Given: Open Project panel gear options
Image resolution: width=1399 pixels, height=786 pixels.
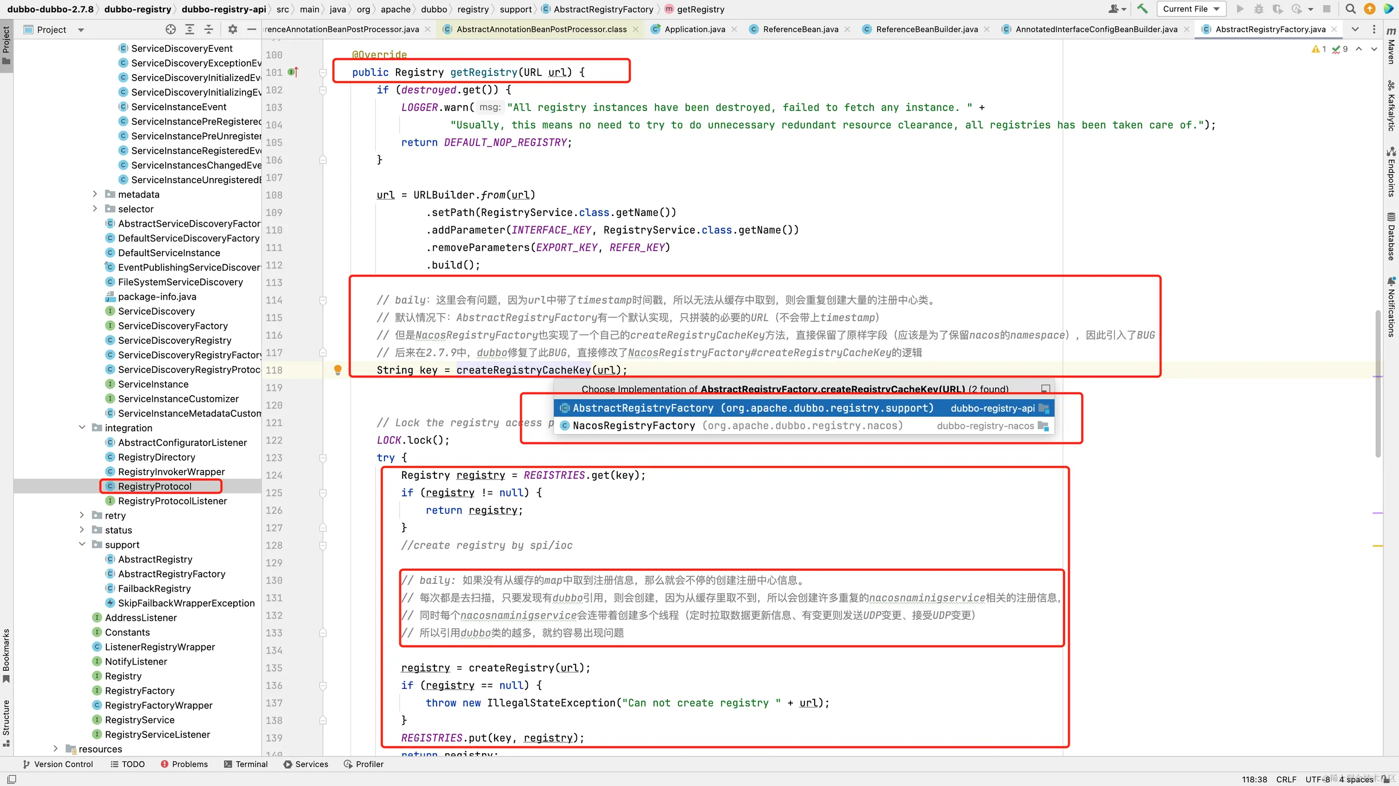Looking at the screenshot, I should coord(232,29).
